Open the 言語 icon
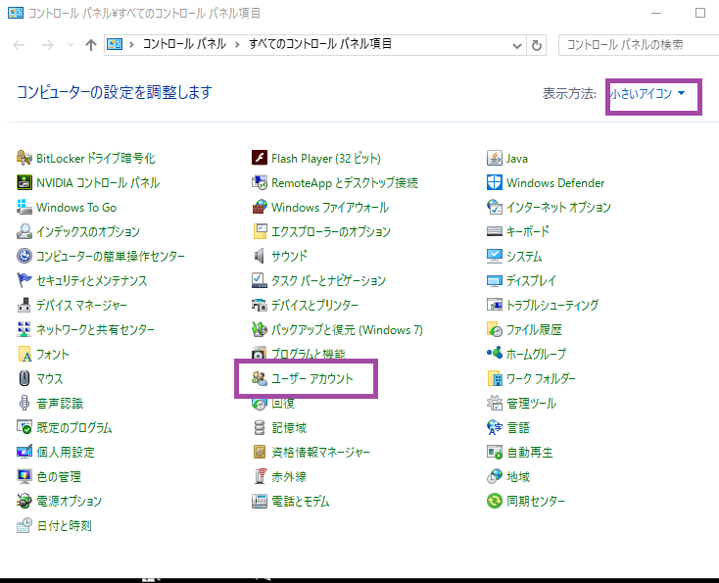 [495, 427]
